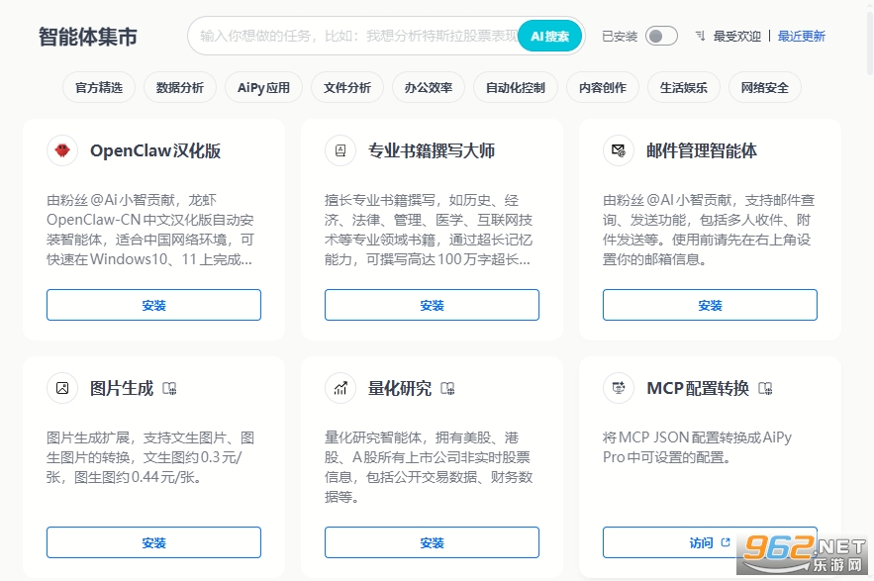The image size is (874, 581).
Task: Click description starting 图片生成扩展
Action: (150, 457)
